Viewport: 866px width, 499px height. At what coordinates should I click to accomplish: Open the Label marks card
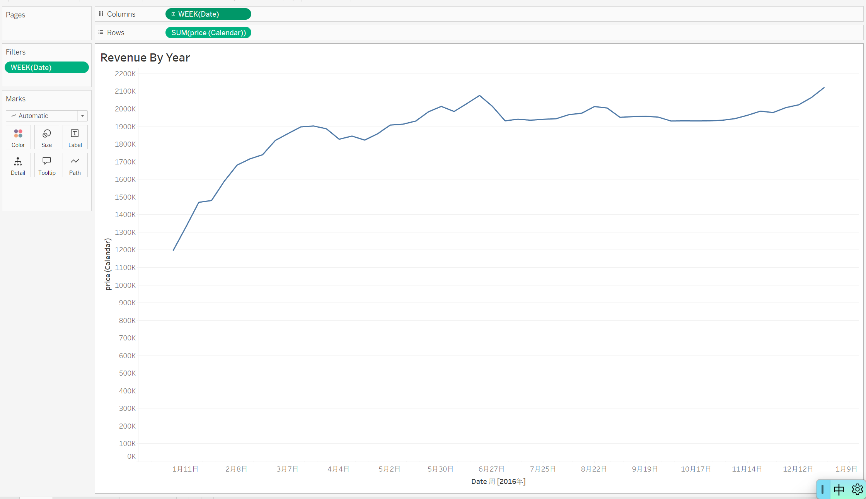click(x=75, y=138)
